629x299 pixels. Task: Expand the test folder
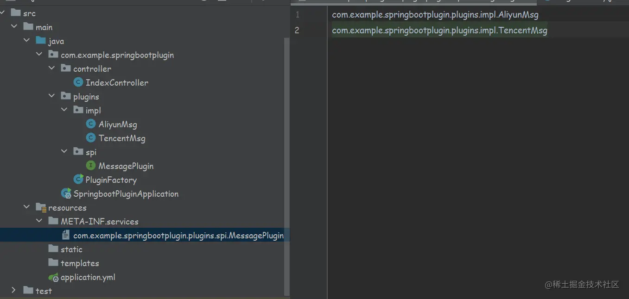[14, 291]
